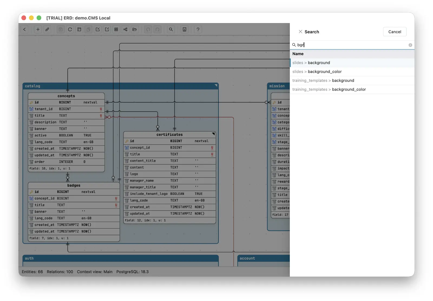This screenshot has height=301, width=433.
Task: Click the include_tenant_logo row in certificates
Action: point(170,194)
